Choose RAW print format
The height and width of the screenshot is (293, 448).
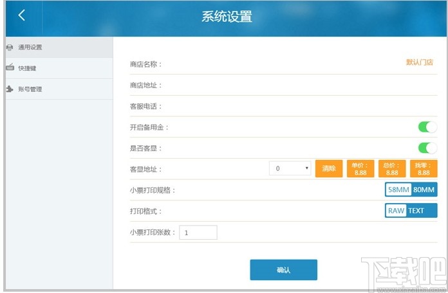396,211
